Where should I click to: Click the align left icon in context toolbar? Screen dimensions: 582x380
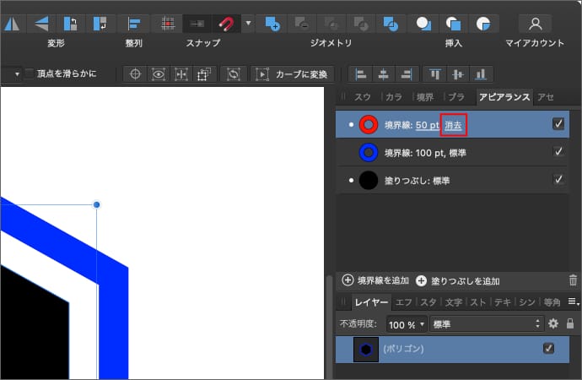coord(362,74)
